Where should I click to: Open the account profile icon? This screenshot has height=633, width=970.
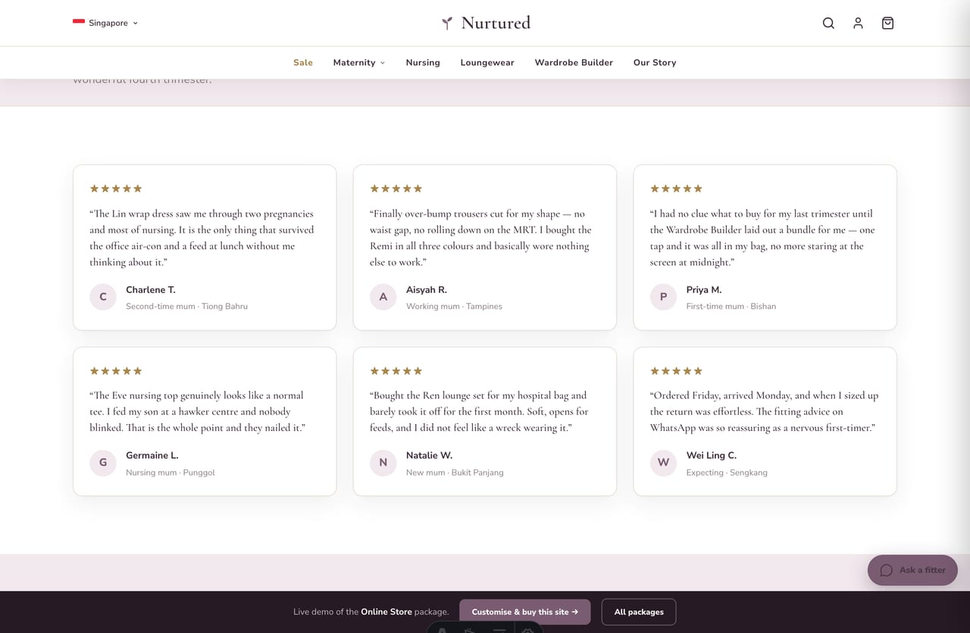pyautogui.click(x=858, y=23)
